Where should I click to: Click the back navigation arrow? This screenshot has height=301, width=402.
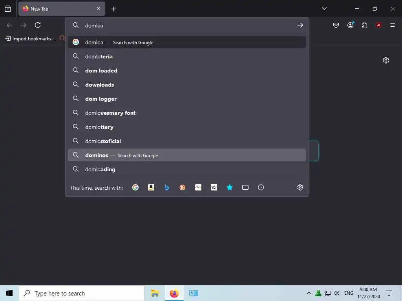pyautogui.click(x=9, y=25)
